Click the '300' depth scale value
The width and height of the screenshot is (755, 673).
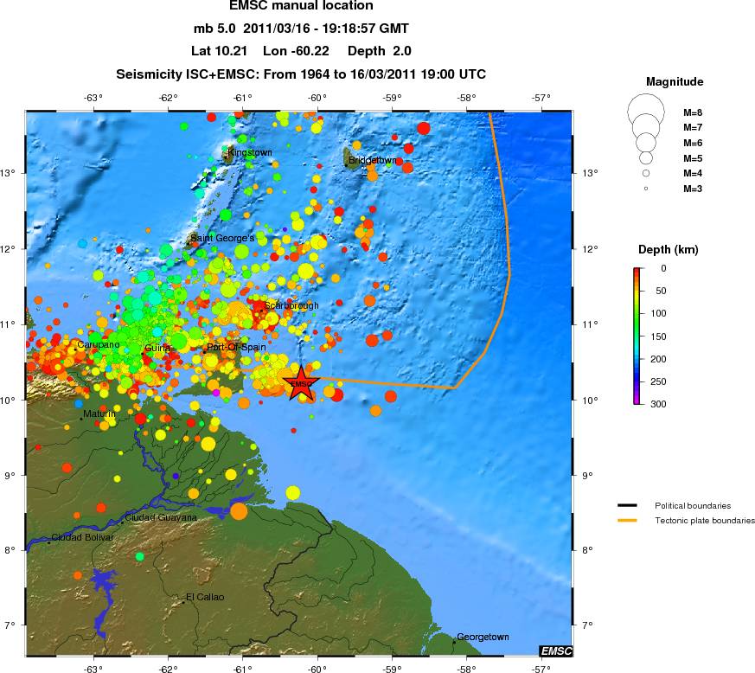pyautogui.click(x=658, y=404)
